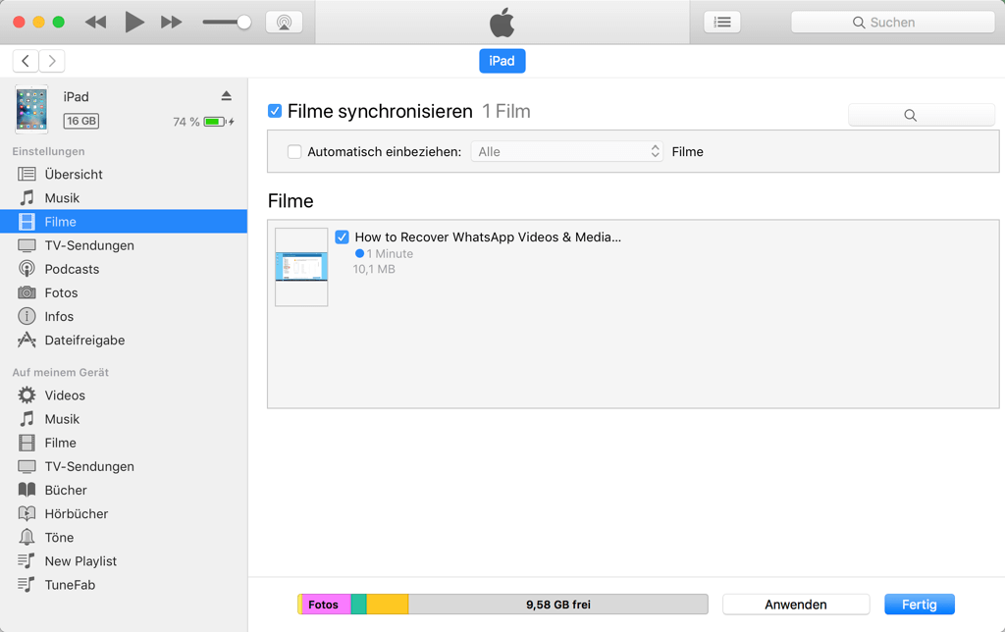This screenshot has height=632, width=1005.
Task: Click the 16 GB capacity badge
Action: click(81, 121)
